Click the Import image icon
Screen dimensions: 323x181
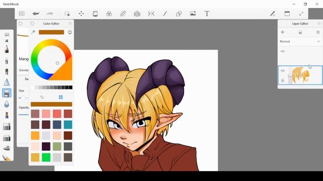point(193,14)
